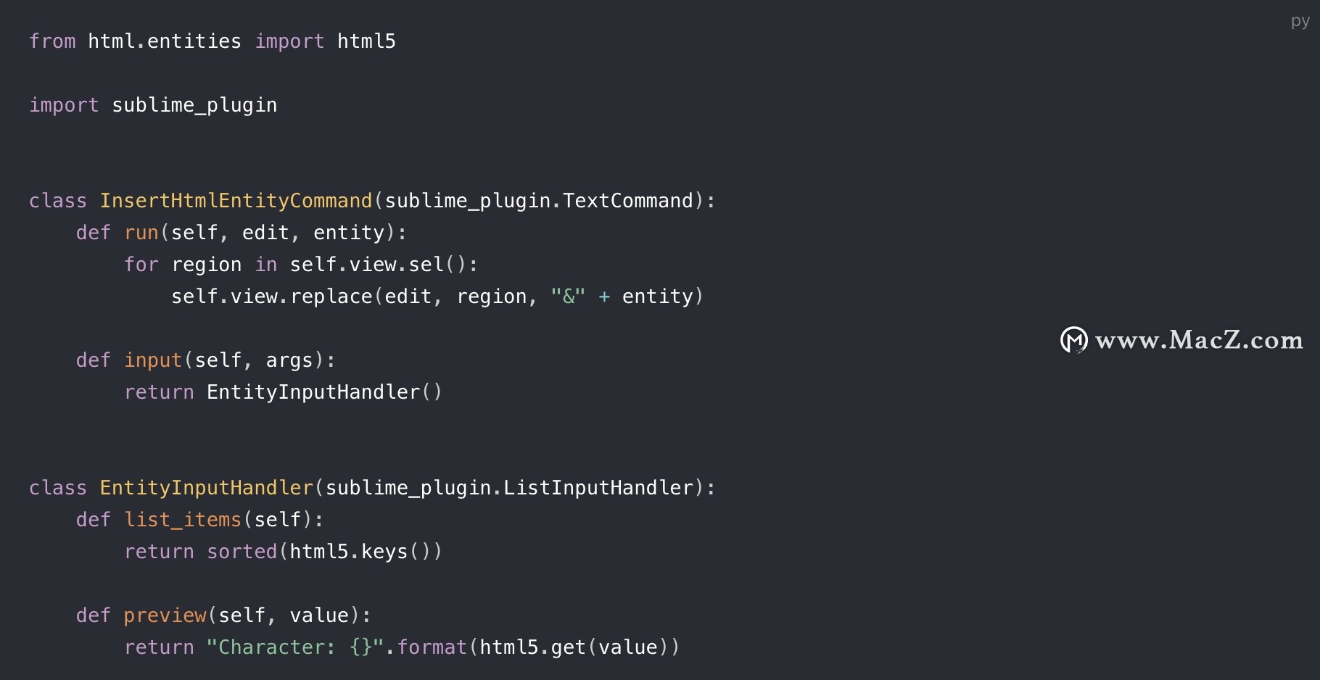Click the html5 import name on the first line
The width and height of the screenshot is (1320, 680).
[x=366, y=41]
